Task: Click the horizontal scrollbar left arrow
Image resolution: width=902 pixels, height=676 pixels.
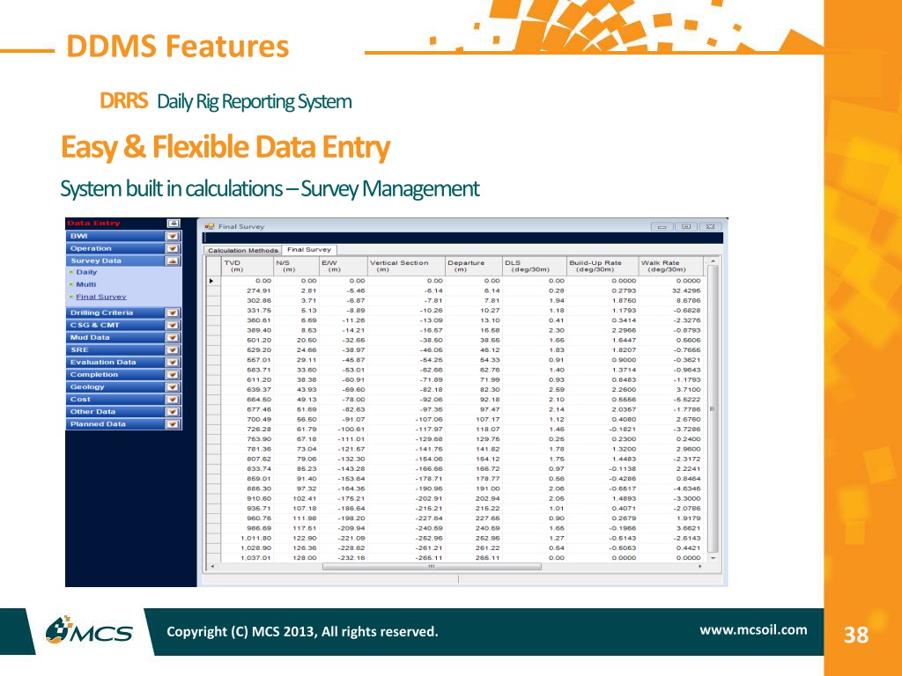Action: [213, 566]
